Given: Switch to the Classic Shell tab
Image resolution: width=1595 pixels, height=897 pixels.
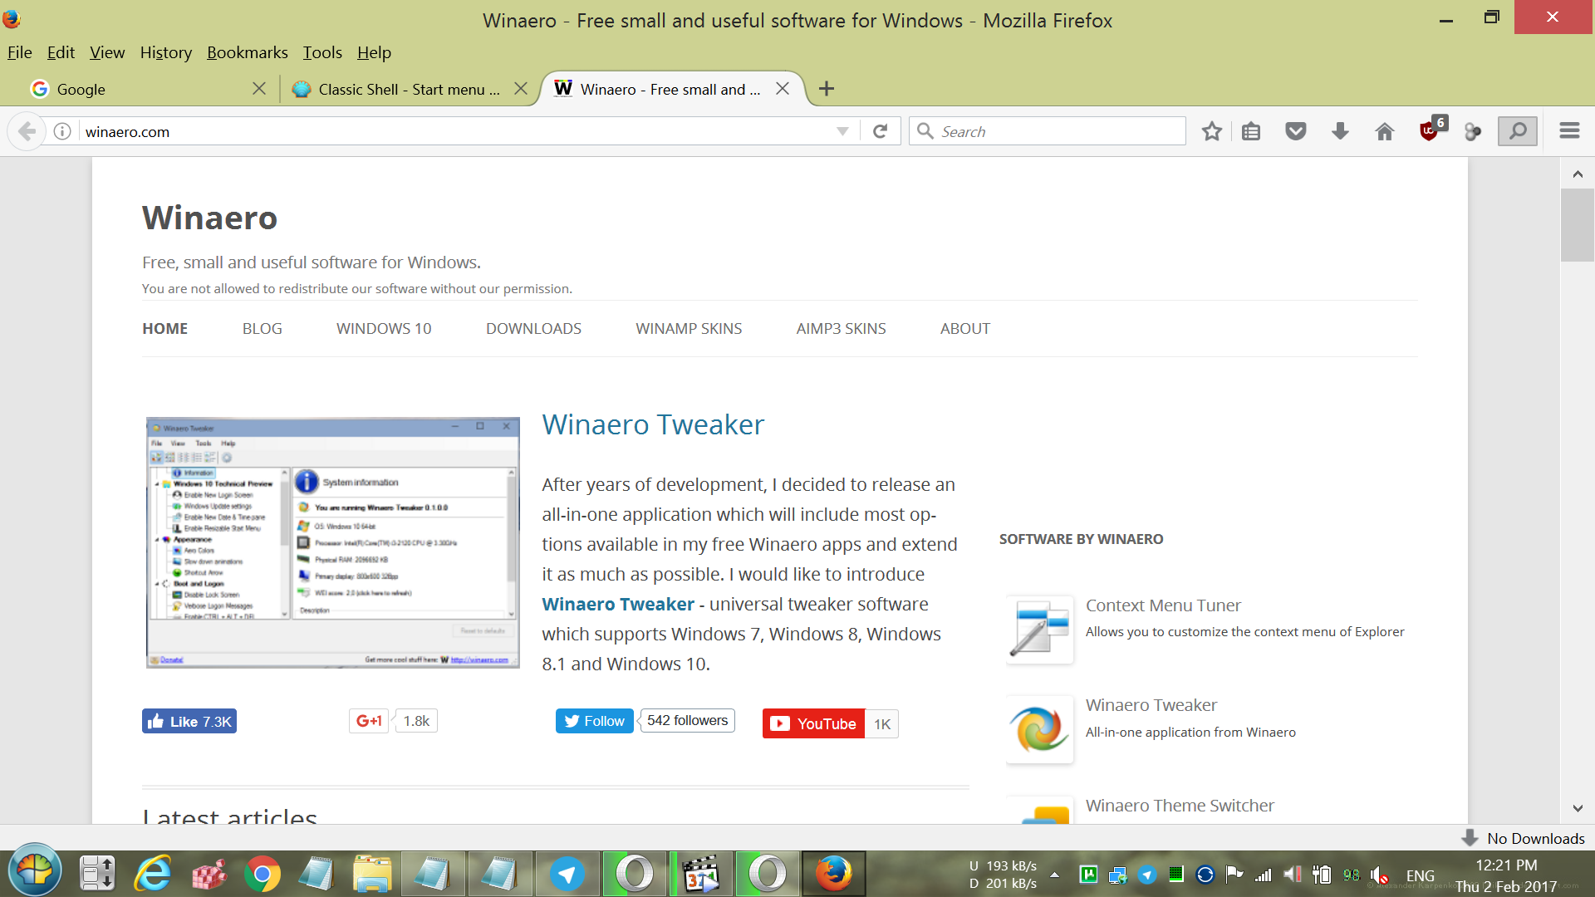Looking at the screenshot, I should click(x=409, y=89).
